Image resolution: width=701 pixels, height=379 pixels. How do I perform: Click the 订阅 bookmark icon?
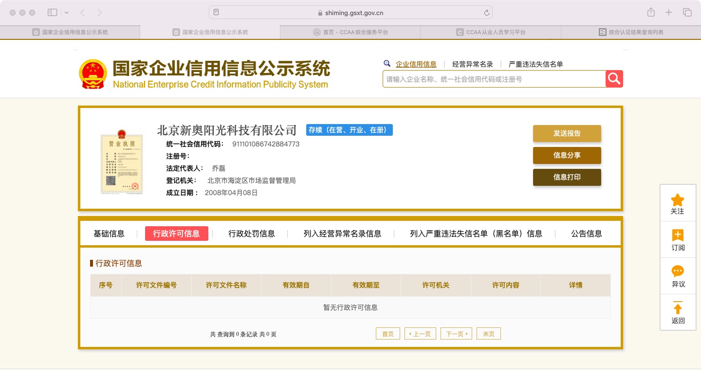(678, 235)
